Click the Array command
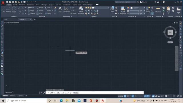 (48, 13)
